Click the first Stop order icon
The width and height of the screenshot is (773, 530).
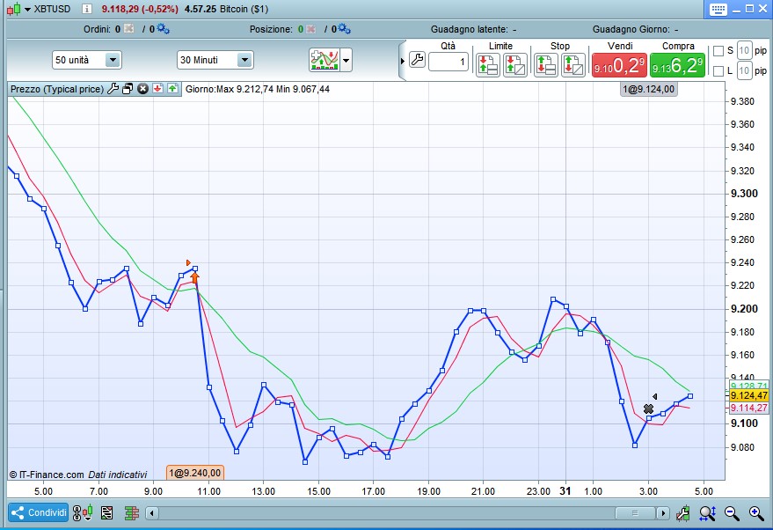(546, 65)
